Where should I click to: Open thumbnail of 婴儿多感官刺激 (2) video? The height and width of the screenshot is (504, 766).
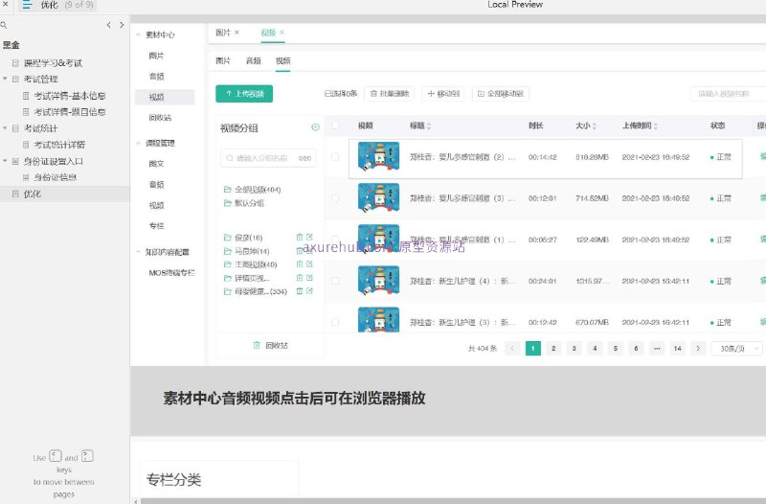(x=378, y=156)
